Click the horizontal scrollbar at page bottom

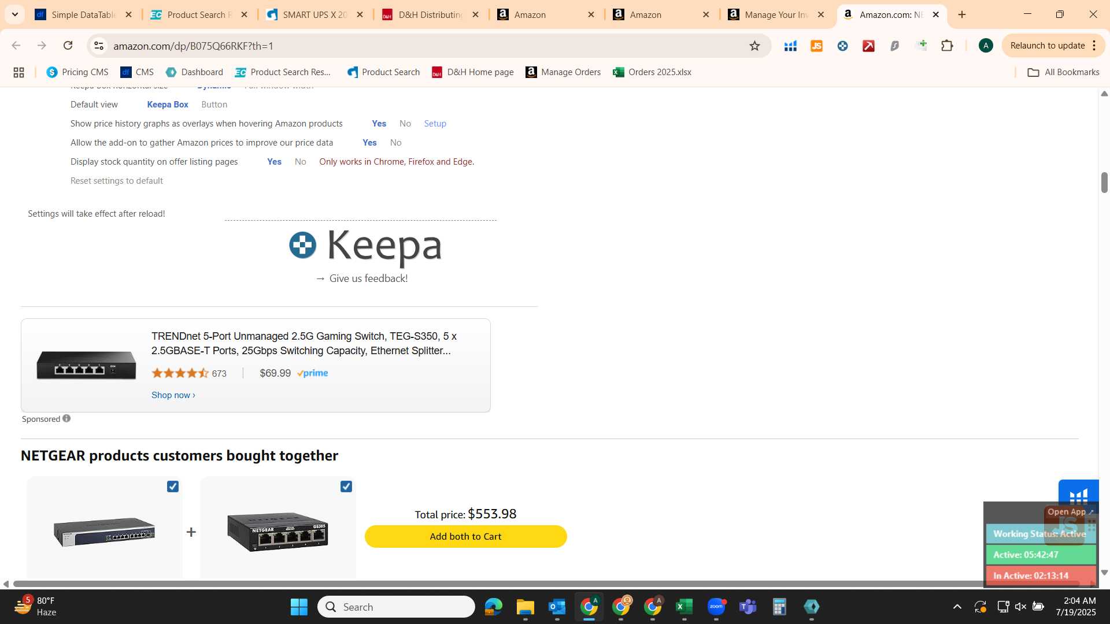[x=546, y=584]
